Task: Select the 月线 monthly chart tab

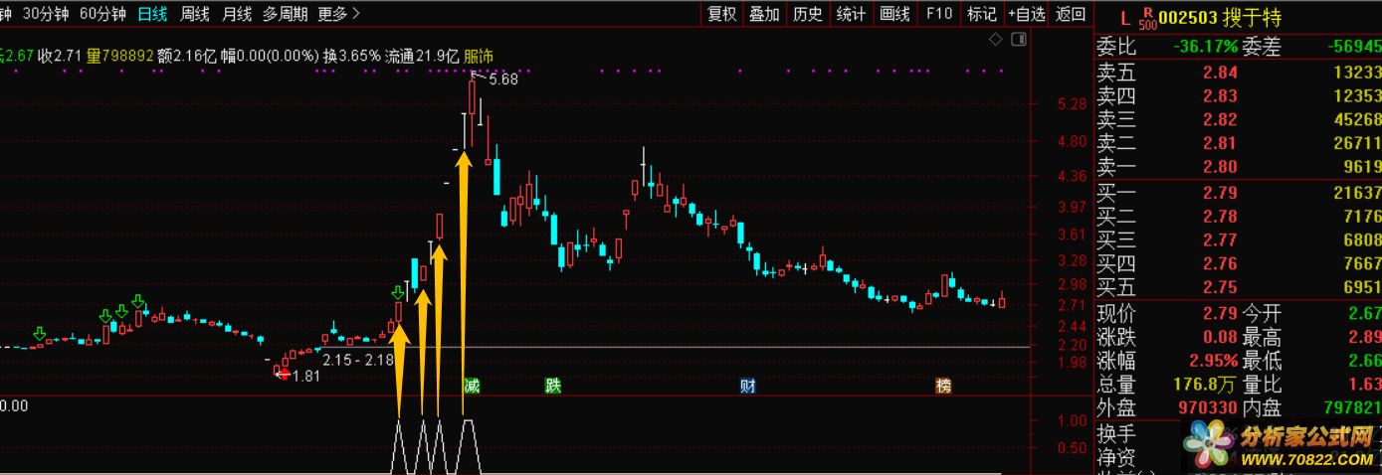Action: tap(237, 14)
